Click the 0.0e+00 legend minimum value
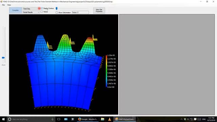Viewport: 217px width, 122px height. (x=111, y=87)
